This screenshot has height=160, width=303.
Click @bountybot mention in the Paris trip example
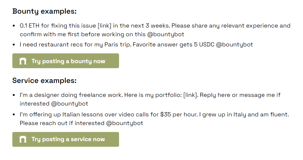(234, 45)
